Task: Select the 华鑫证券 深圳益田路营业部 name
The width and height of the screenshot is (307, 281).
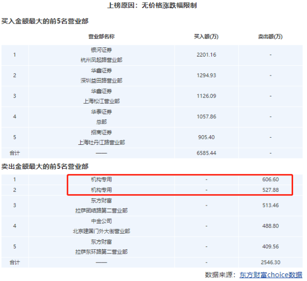Action: pos(101,75)
